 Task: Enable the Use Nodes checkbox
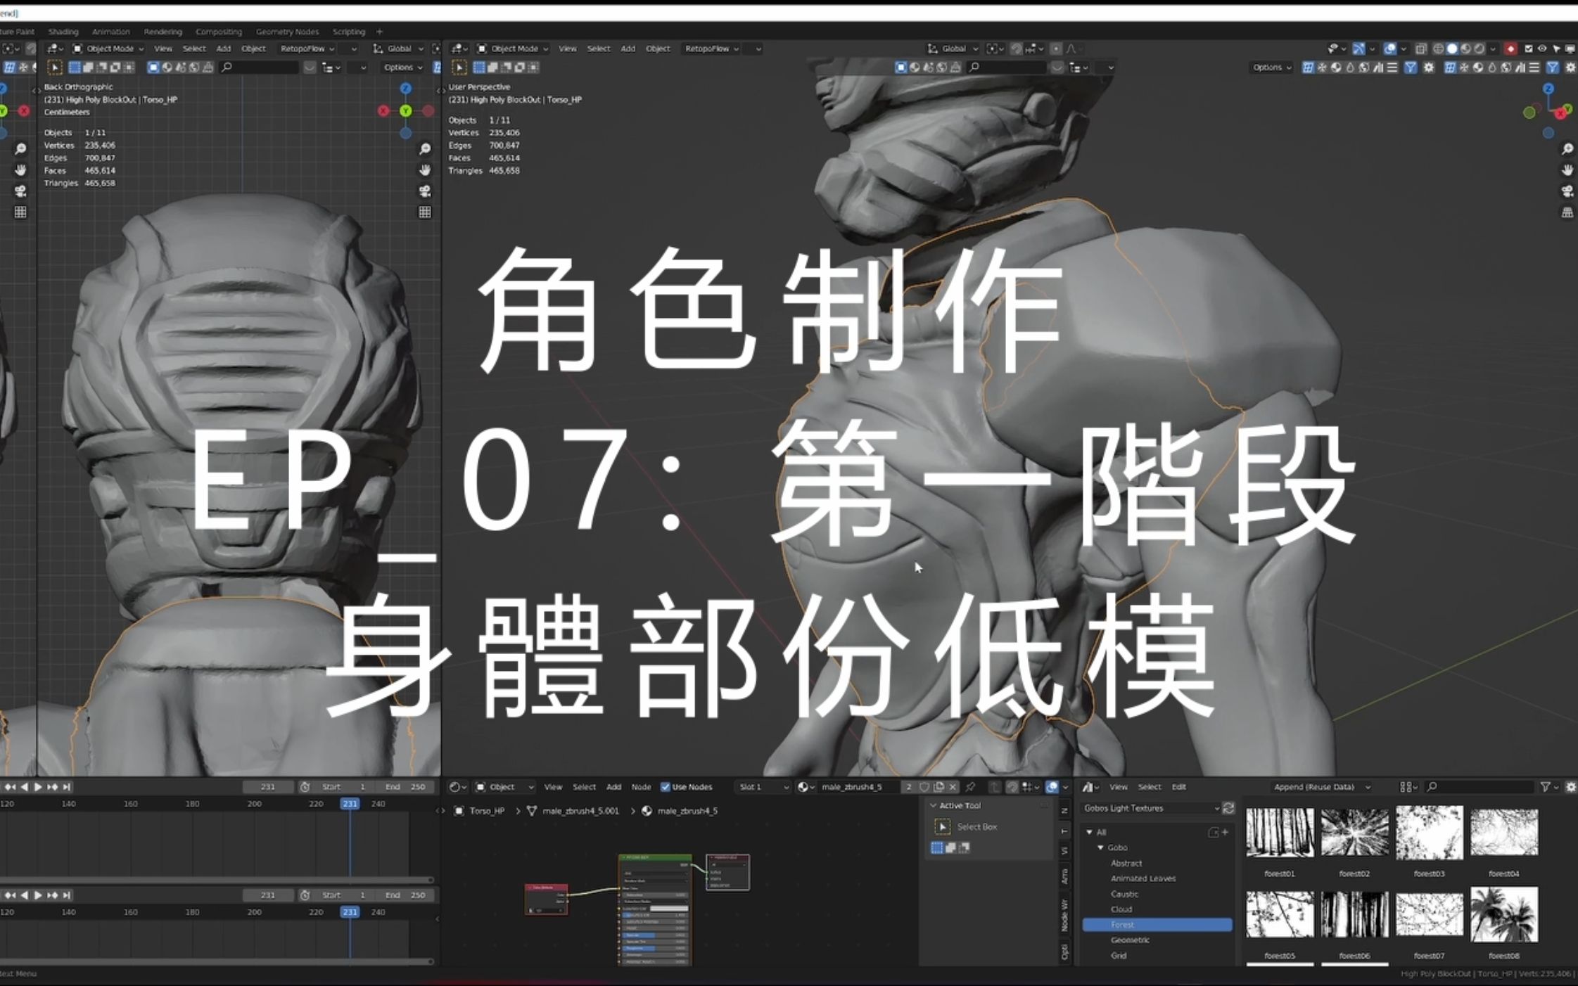click(x=666, y=787)
